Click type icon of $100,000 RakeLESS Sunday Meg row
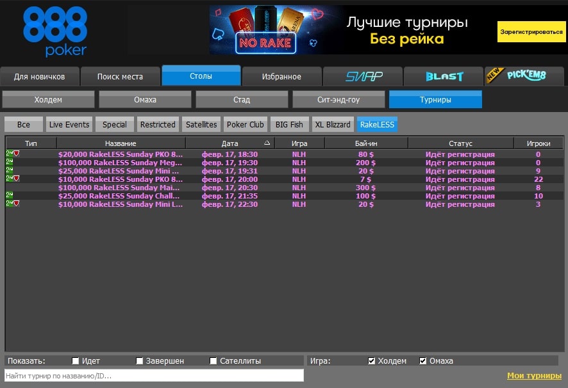 (x=10, y=162)
